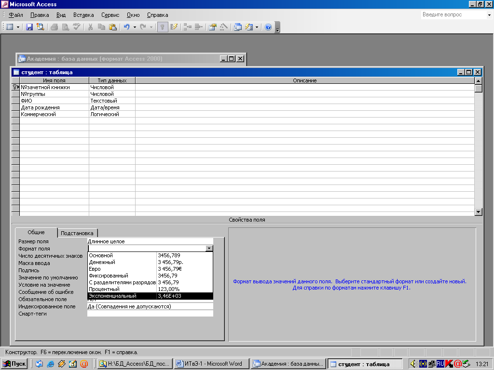Click the ABC Spelling check icon

point(77,27)
